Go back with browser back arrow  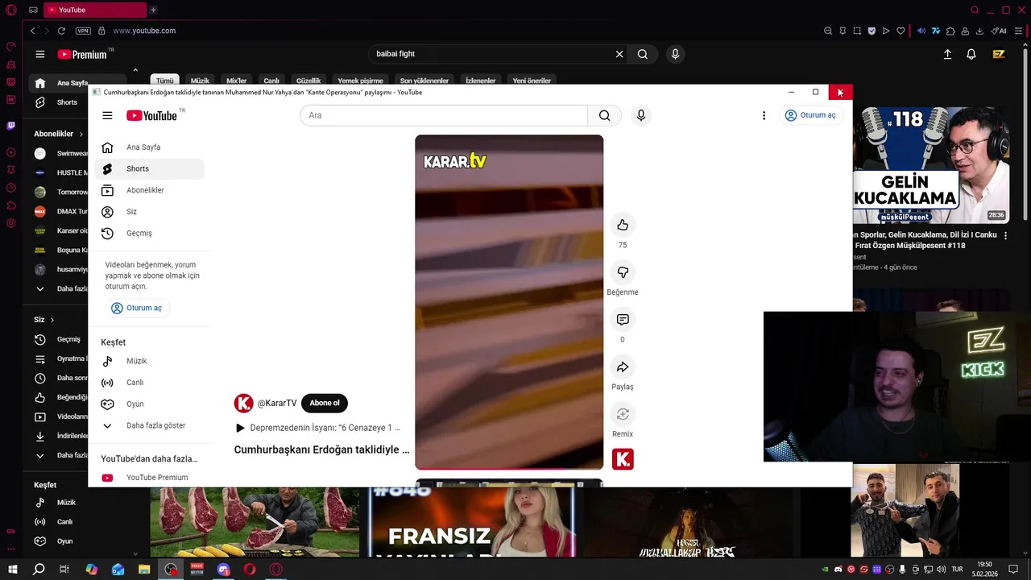click(x=32, y=31)
